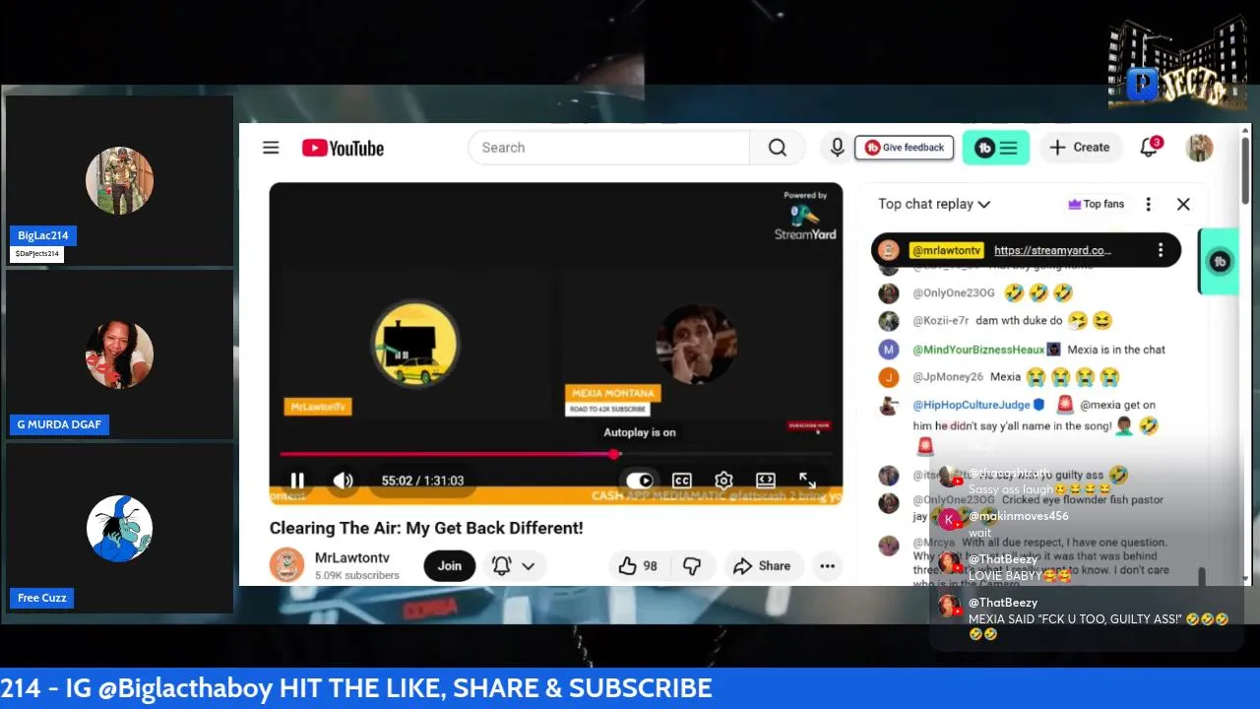Viewport: 1260px width, 709px height.
Task: Open more actions ellipsis under the video
Action: (x=828, y=566)
